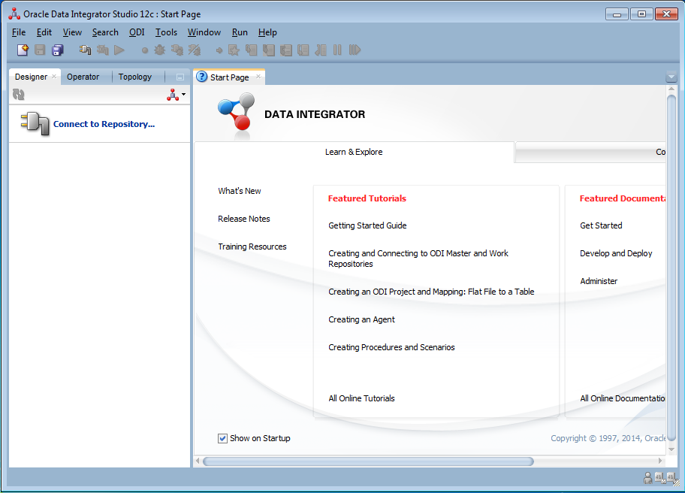The image size is (685, 493).
Task: Open the Administer documentation link
Action: click(599, 282)
